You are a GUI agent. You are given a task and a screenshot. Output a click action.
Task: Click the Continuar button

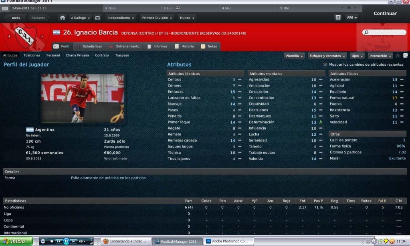(x=385, y=13)
